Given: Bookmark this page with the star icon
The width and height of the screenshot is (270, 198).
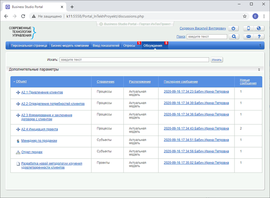Looking at the screenshot, I should coord(245,17).
